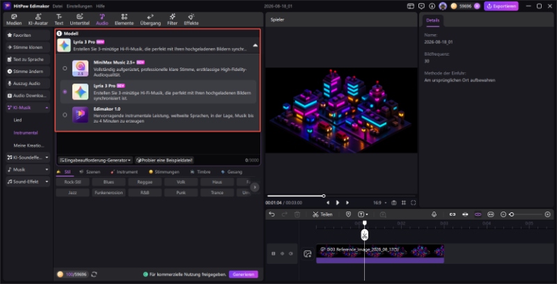The image size is (557, 284).
Task: Show the grid overlay in the player
Action: coord(404,203)
